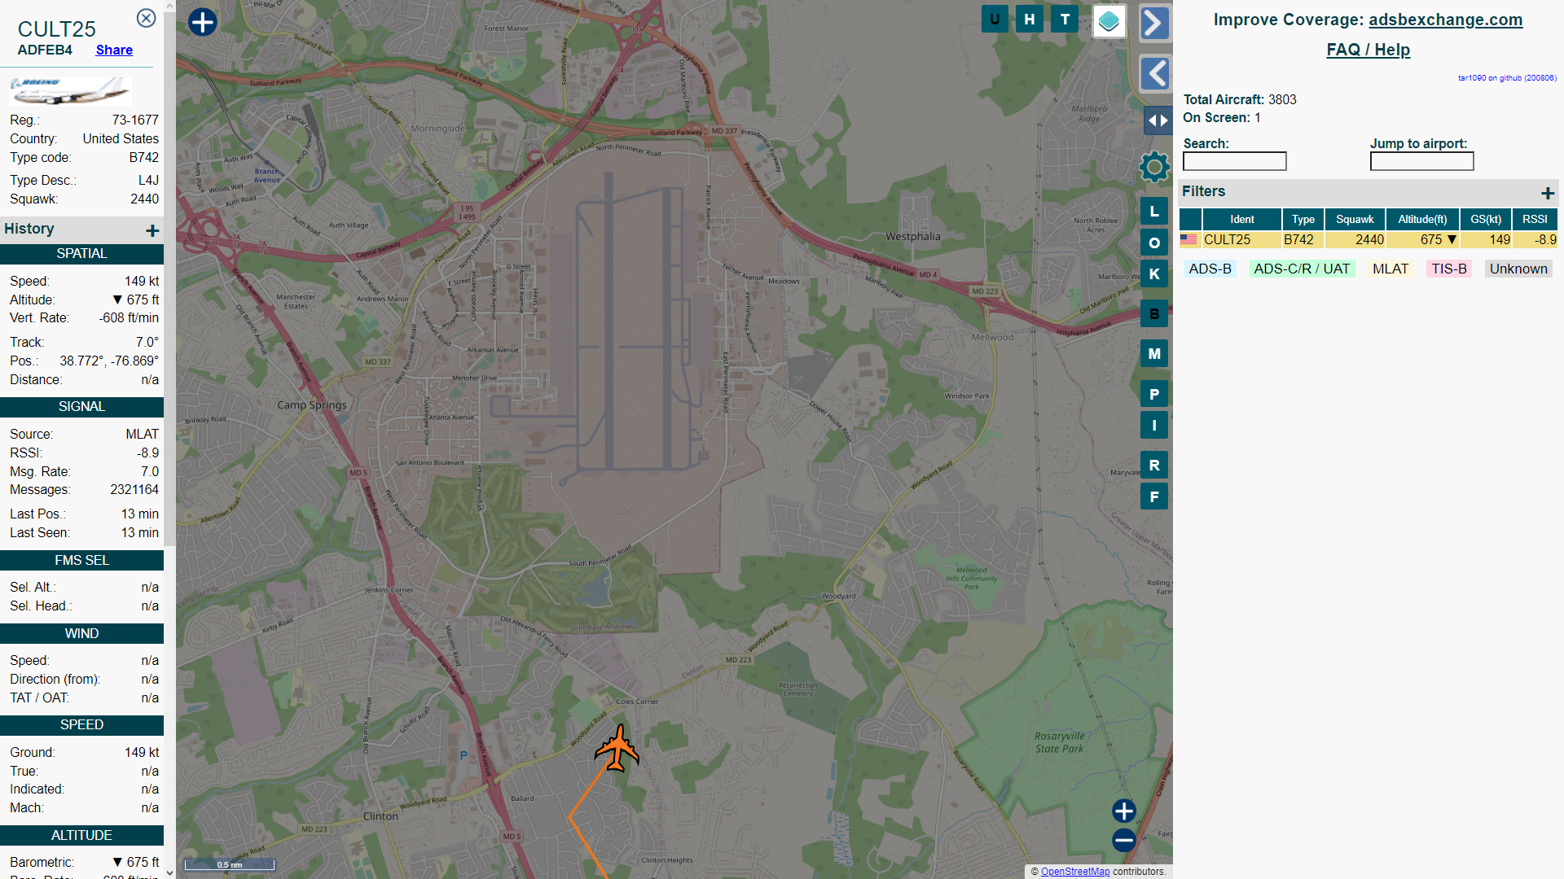
Task: Close the CULT25 aircraft info panel
Action: (146, 18)
